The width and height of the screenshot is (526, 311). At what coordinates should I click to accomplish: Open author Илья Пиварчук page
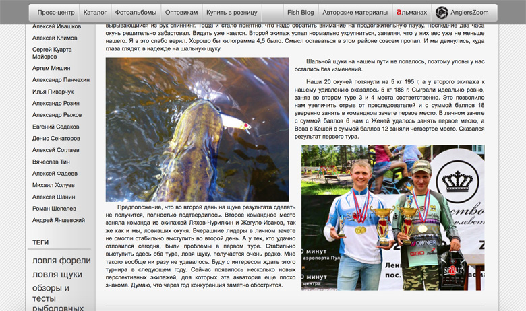(53, 92)
